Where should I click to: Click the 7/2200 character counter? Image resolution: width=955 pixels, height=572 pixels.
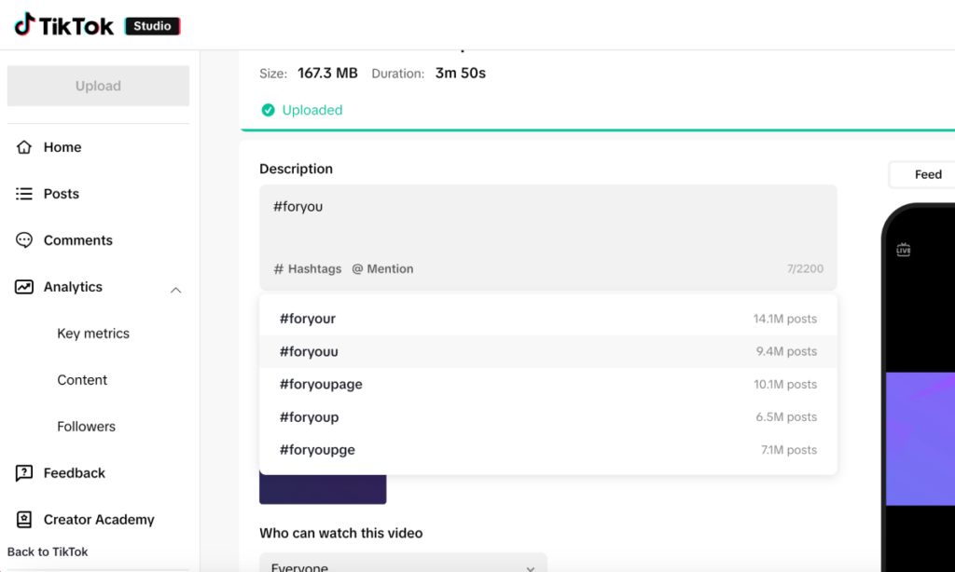(805, 269)
